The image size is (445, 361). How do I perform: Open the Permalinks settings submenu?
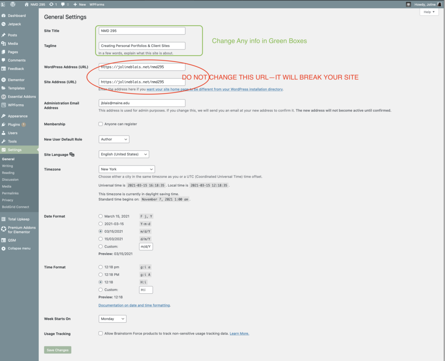pos(10,193)
